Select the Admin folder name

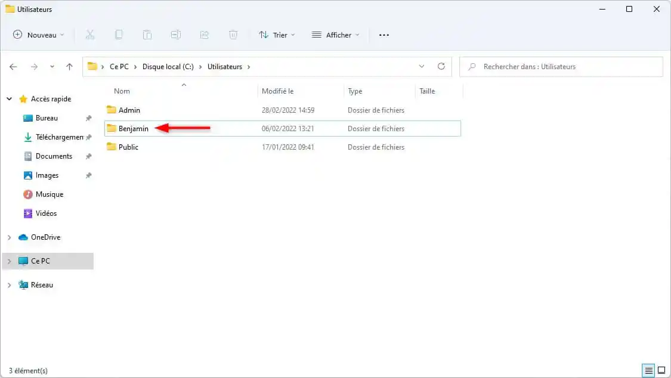pyautogui.click(x=129, y=110)
